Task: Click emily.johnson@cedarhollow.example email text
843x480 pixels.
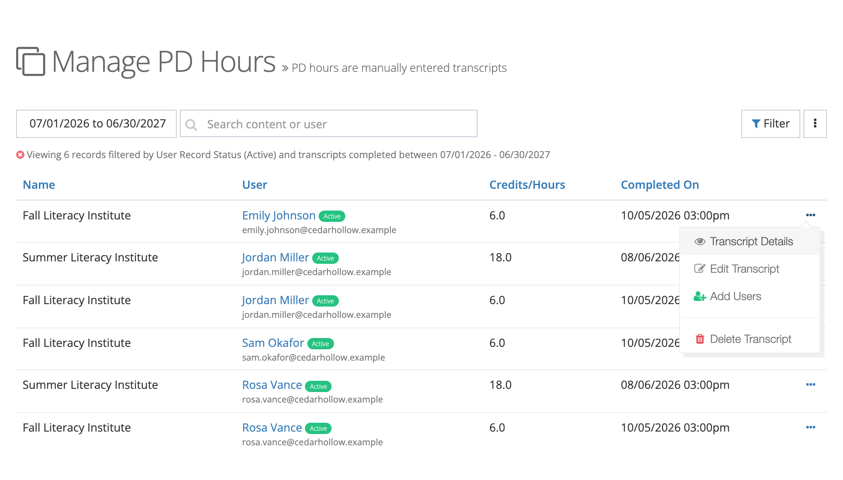Action: [x=319, y=230]
